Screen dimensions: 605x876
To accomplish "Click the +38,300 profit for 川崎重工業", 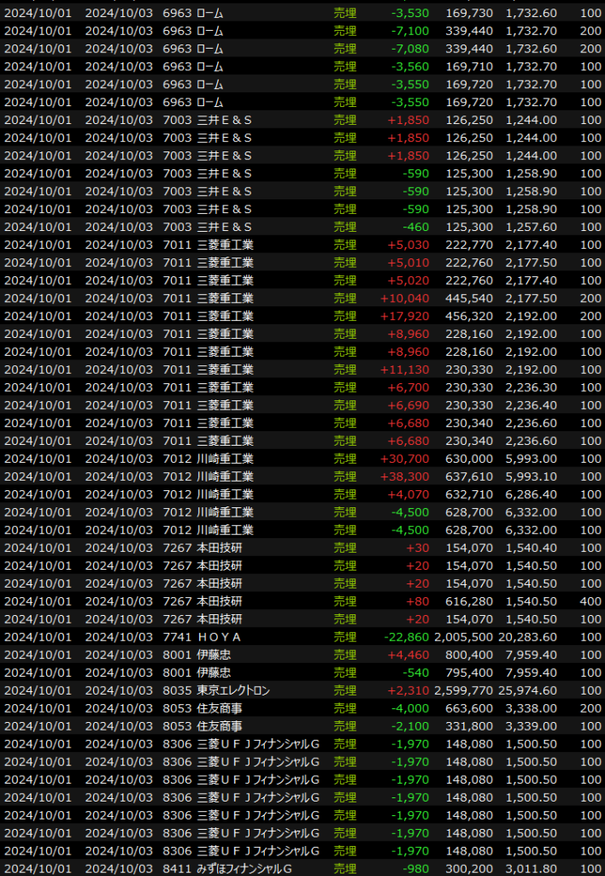I will click(x=404, y=476).
